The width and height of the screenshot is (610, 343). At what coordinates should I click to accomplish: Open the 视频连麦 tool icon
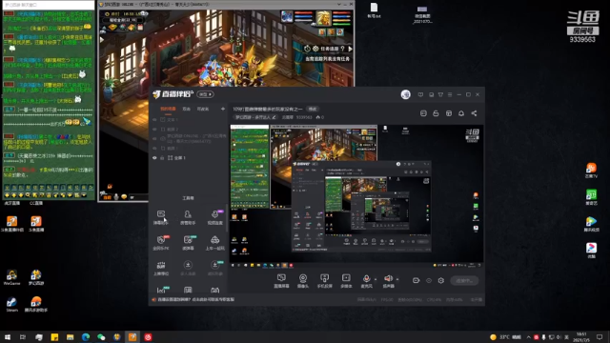point(214,217)
